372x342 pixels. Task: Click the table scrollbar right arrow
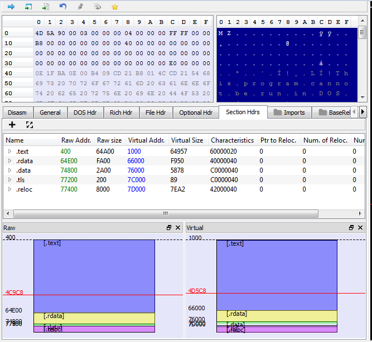360,213
